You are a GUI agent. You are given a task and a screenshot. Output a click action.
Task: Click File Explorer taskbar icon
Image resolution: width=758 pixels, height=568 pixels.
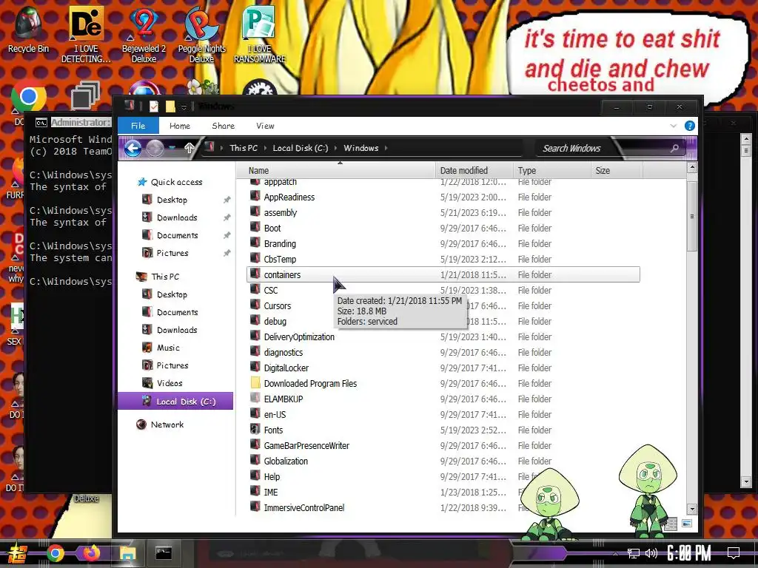pos(127,553)
